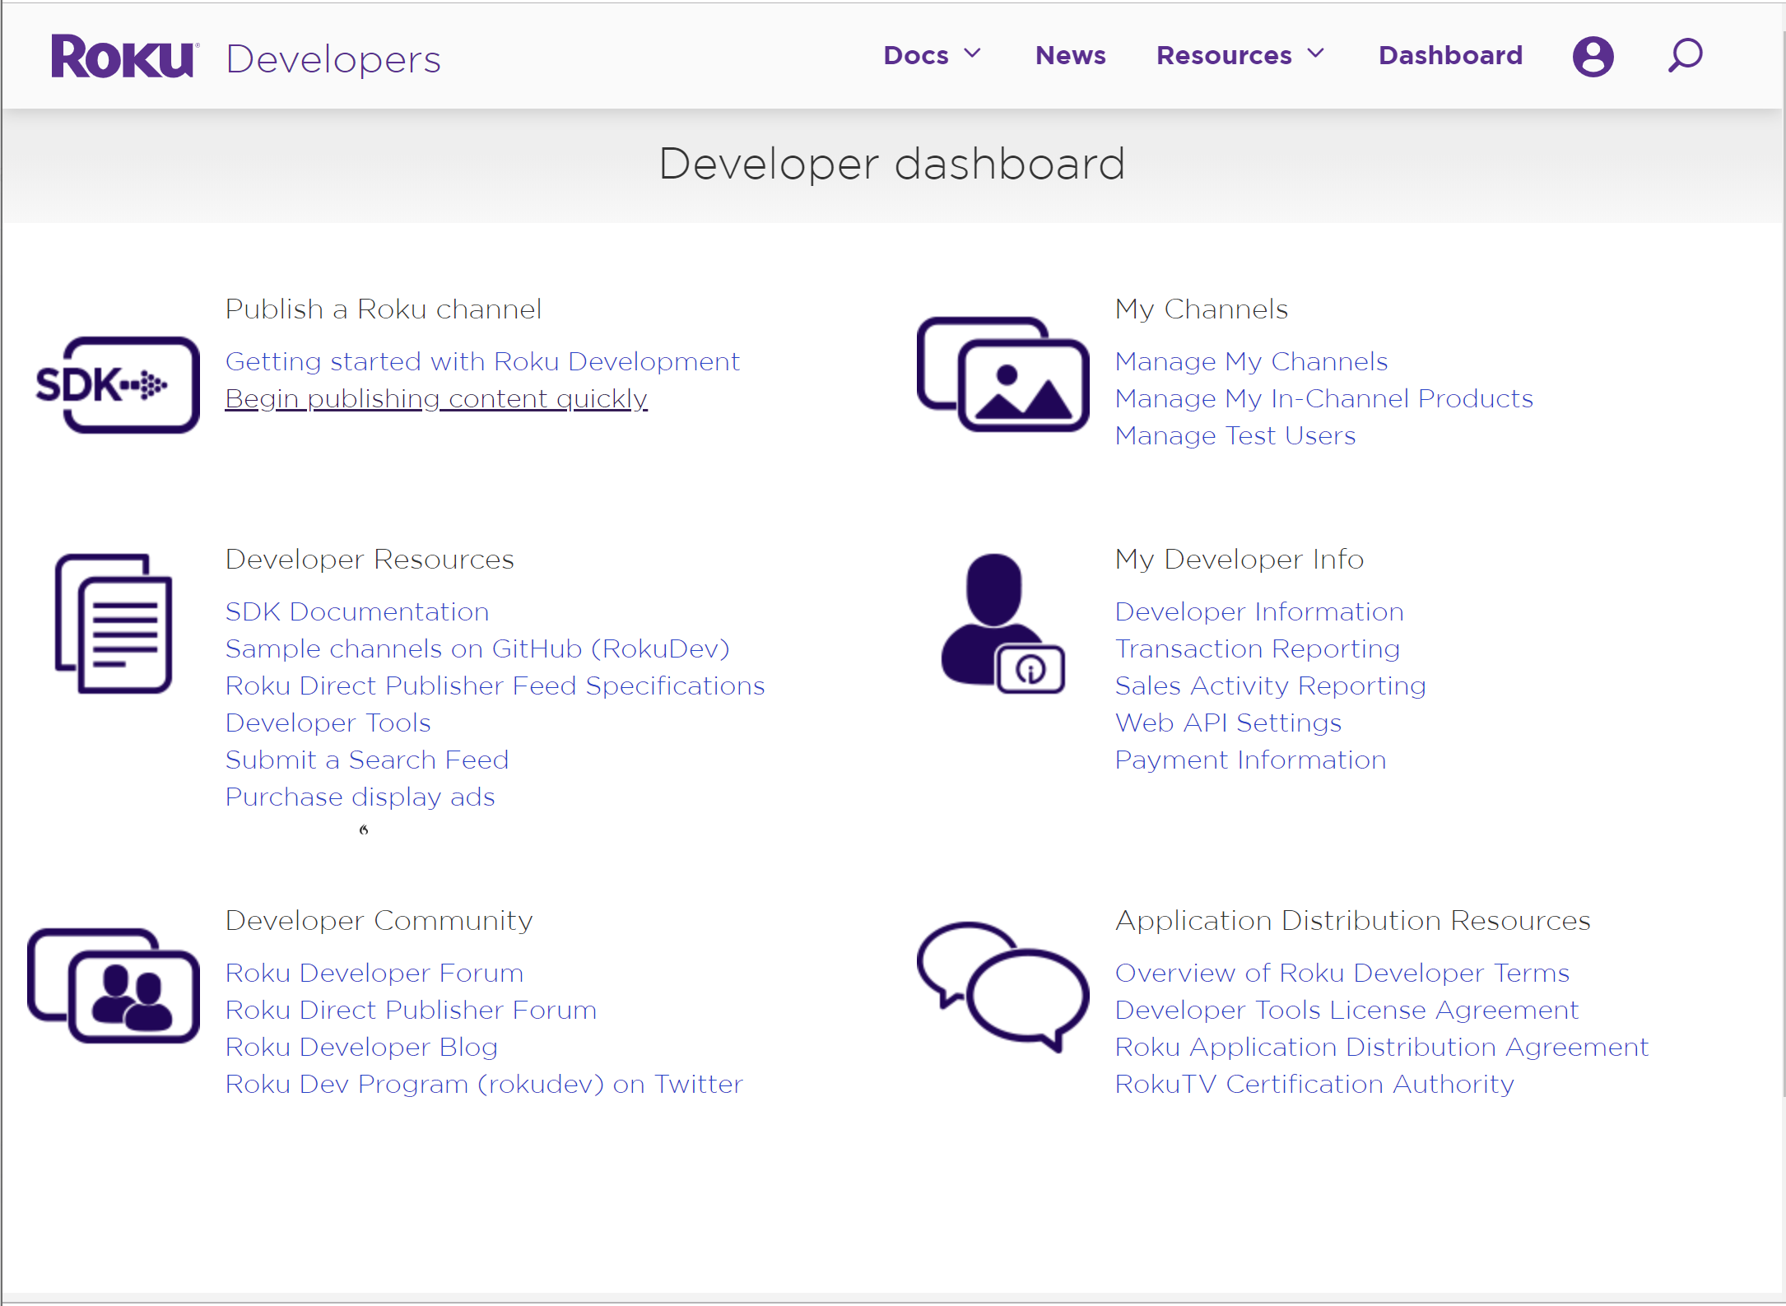Open Transaction Reporting
1786x1306 pixels.
click(1257, 648)
